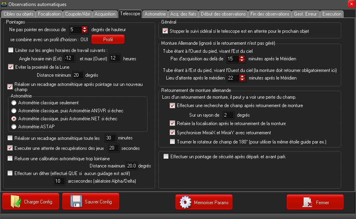Click the degrés de hauteur value field
This screenshot has height=219, width=356.
(76, 30)
